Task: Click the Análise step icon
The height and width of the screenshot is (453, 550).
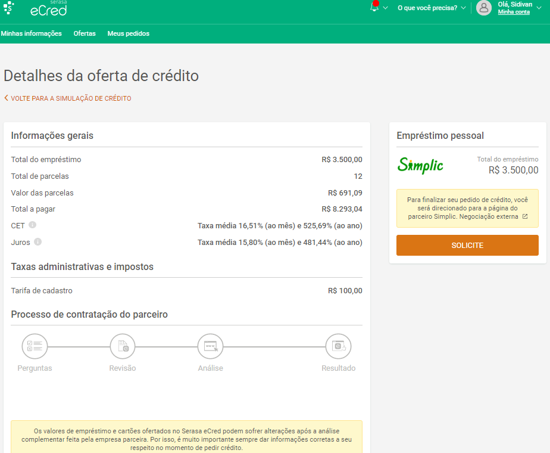Action: (211, 346)
